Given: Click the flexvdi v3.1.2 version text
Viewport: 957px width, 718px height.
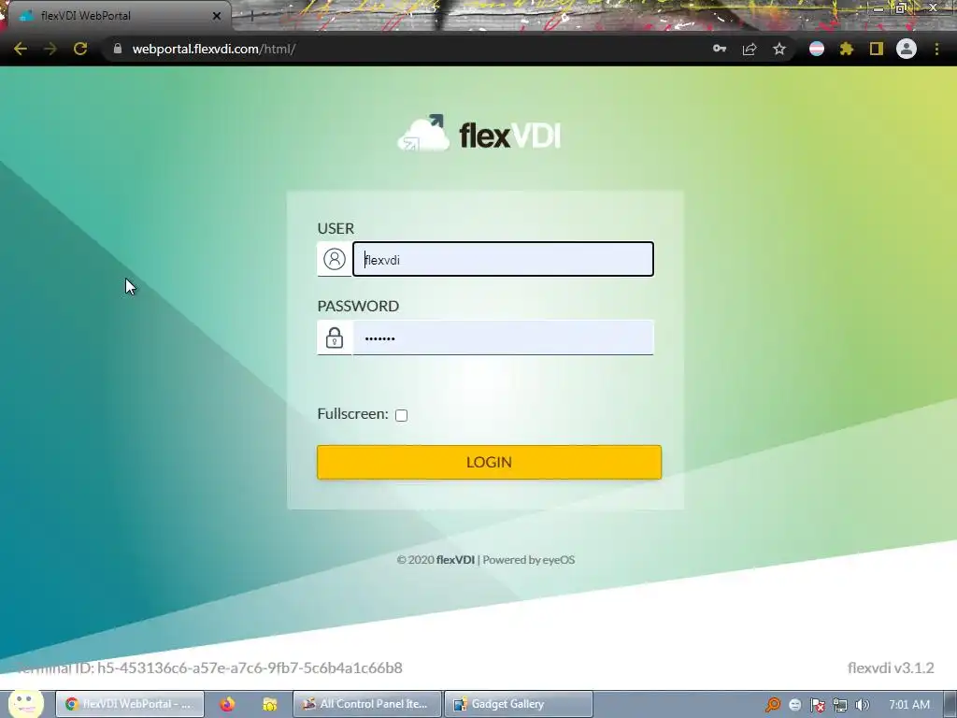Looking at the screenshot, I should pyautogui.click(x=891, y=668).
